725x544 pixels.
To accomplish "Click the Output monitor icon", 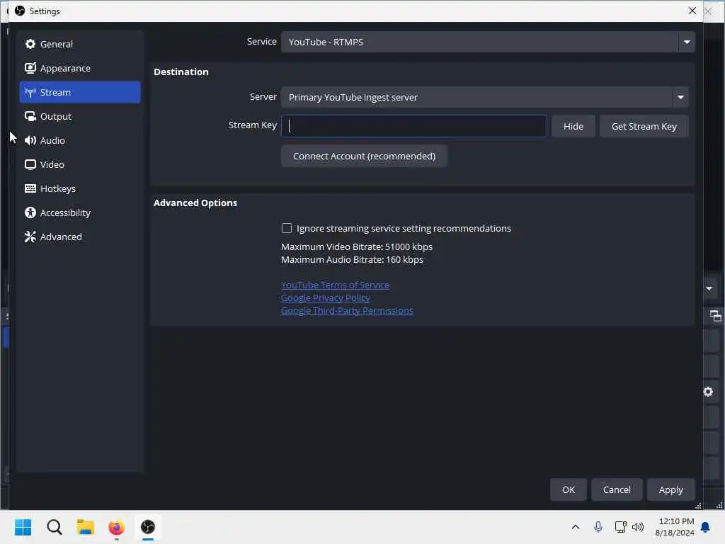I will (x=30, y=116).
